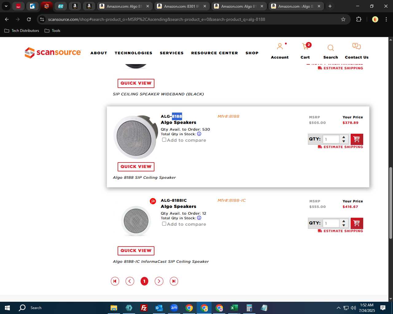The height and width of the screenshot is (314, 393).
Task: Go to next results page
Action: [159, 281]
